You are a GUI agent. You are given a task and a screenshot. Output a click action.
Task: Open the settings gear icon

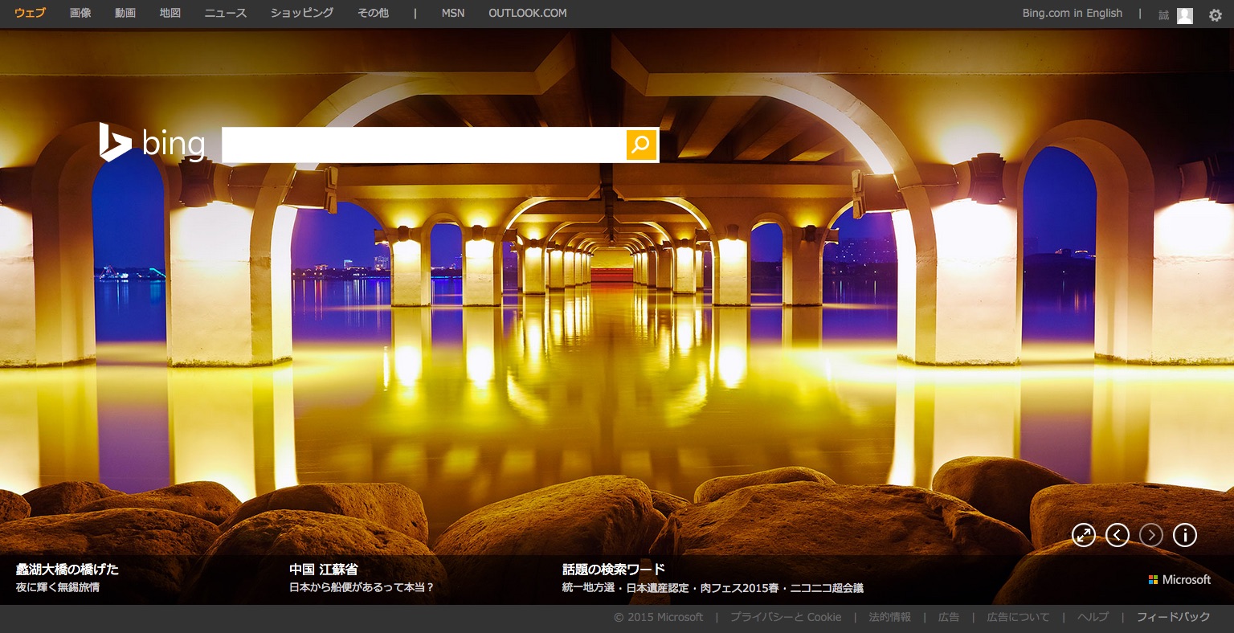pyautogui.click(x=1216, y=14)
